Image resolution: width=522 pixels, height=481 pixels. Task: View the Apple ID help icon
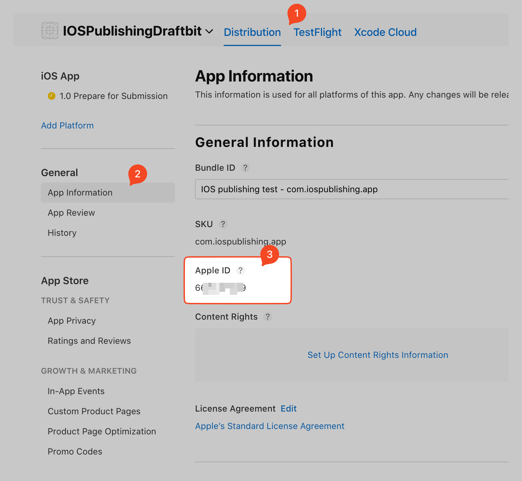[241, 270]
